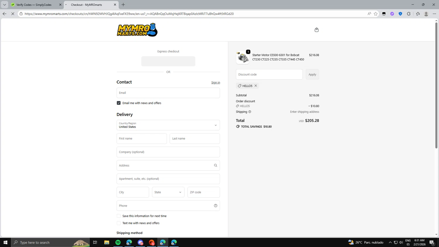The image size is (439, 247).
Task: Check Save this information for next time
Action: [x=119, y=216]
